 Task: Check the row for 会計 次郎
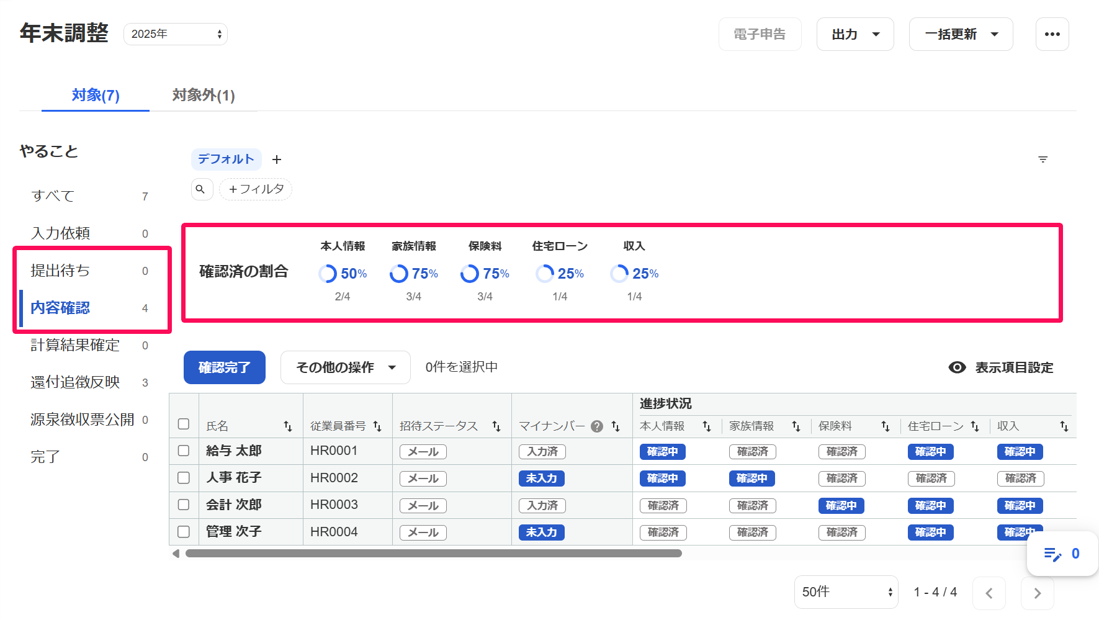click(x=184, y=505)
